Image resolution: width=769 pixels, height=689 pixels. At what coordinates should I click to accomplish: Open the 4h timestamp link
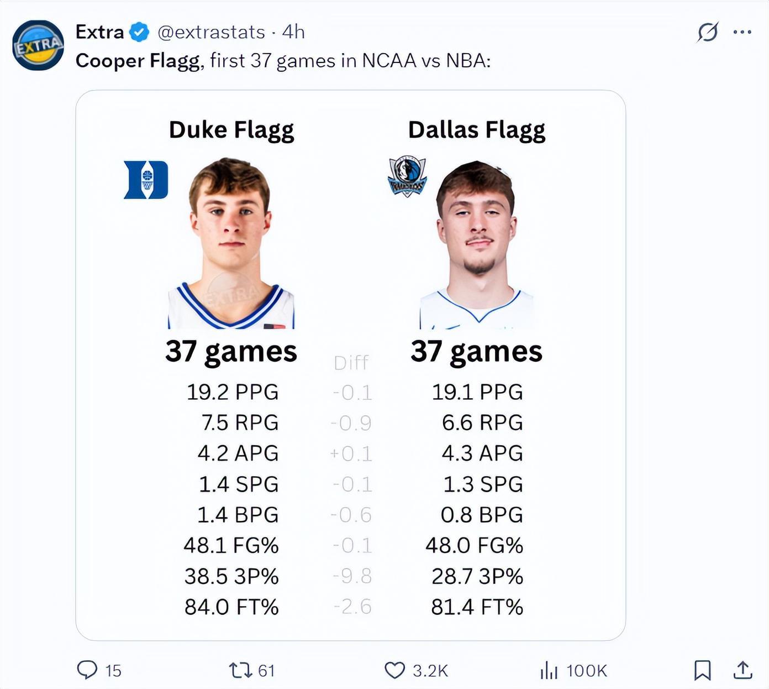pyautogui.click(x=293, y=32)
